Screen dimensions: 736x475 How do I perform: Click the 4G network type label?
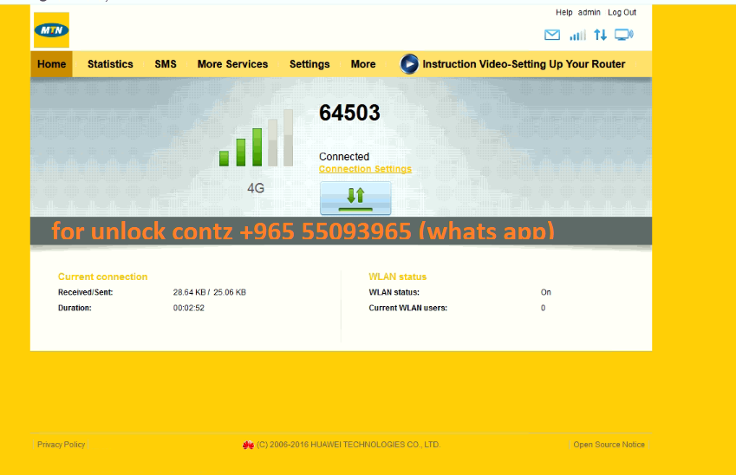[256, 188]
